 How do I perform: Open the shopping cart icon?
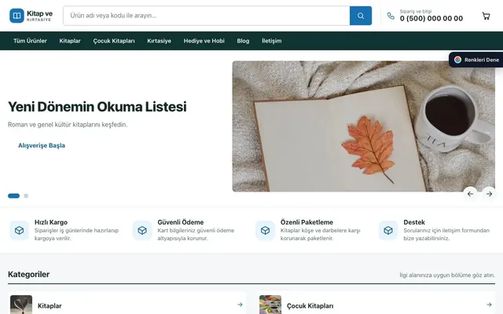[486, 16]
